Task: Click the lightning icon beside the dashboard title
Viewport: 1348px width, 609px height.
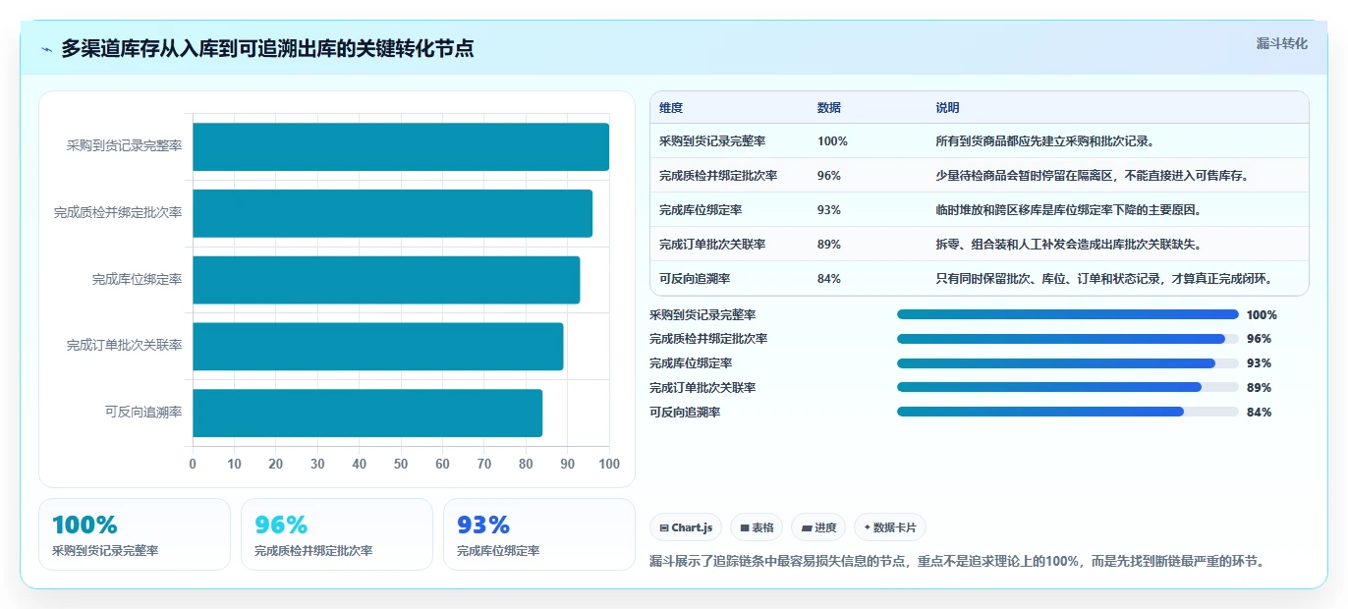Action: pyautogui.click(x=47, y=48)
